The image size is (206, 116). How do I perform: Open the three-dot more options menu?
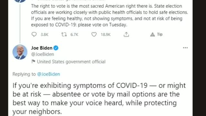click(x=185, y=48)
